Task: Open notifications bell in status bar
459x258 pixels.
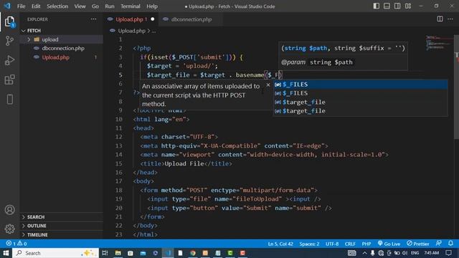Action: tap(450, 244)
